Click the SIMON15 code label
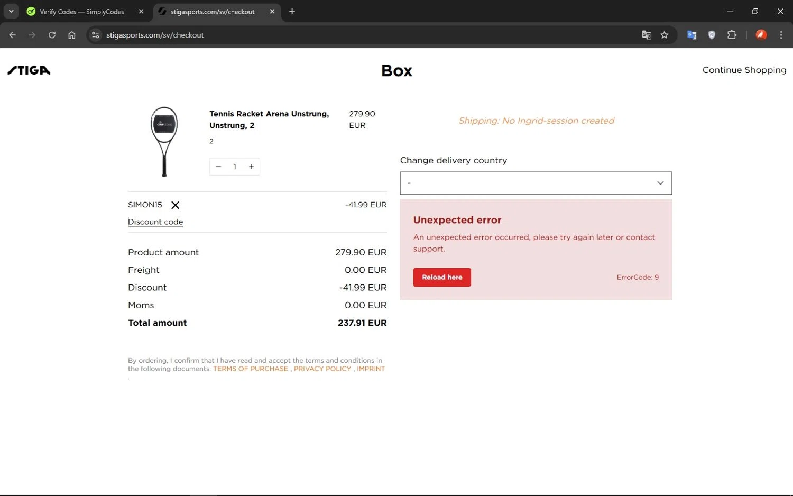This screenshot has height=496, width=793. (145, 205)
